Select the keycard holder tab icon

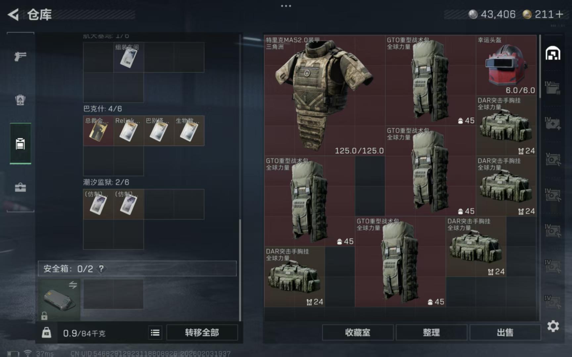pos(20,144)
